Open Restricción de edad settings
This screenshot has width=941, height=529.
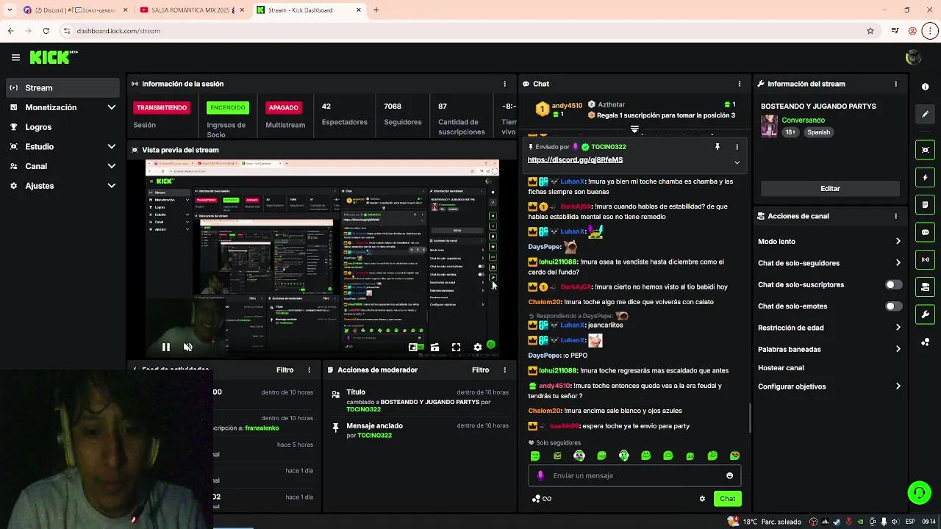coord(829,328)
